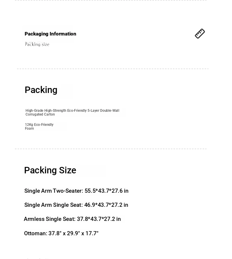Screen dimensions: 232x259
Task: Click the large 'Packing' heading
Action: click(x=41, y=90)
